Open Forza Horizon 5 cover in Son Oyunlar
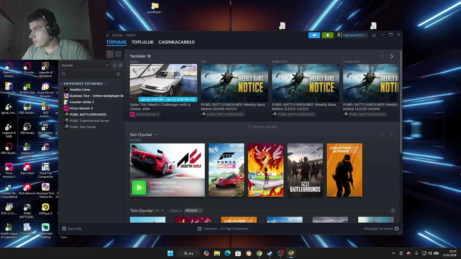 click(x=226, y=170)
